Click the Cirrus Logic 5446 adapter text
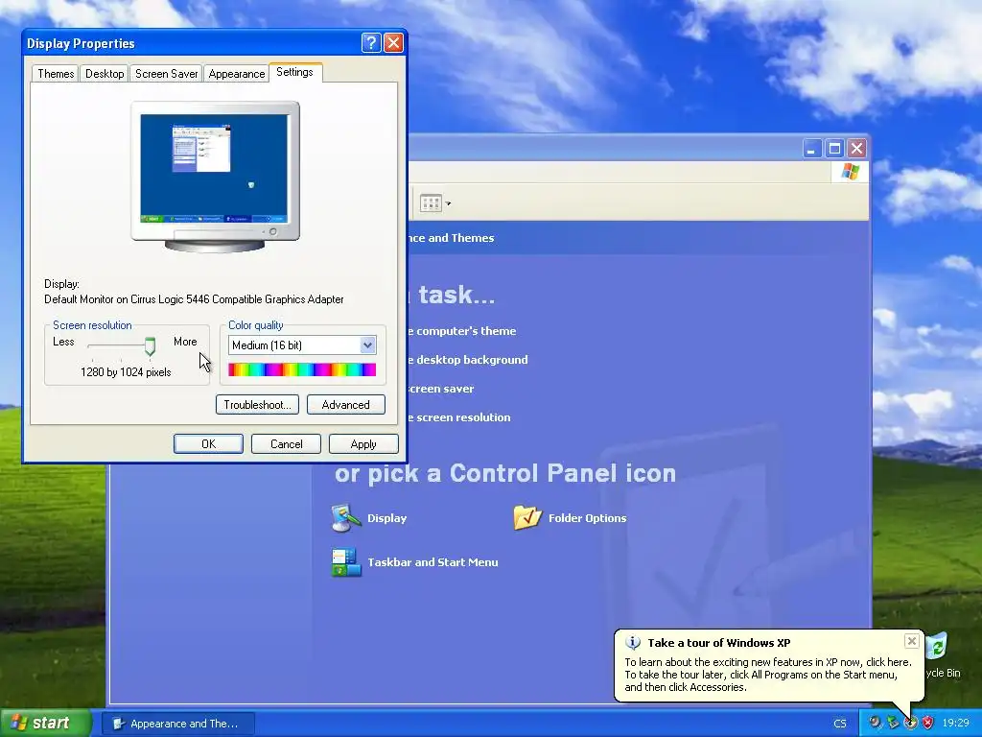Screen dimensions: 982x737 194,299
